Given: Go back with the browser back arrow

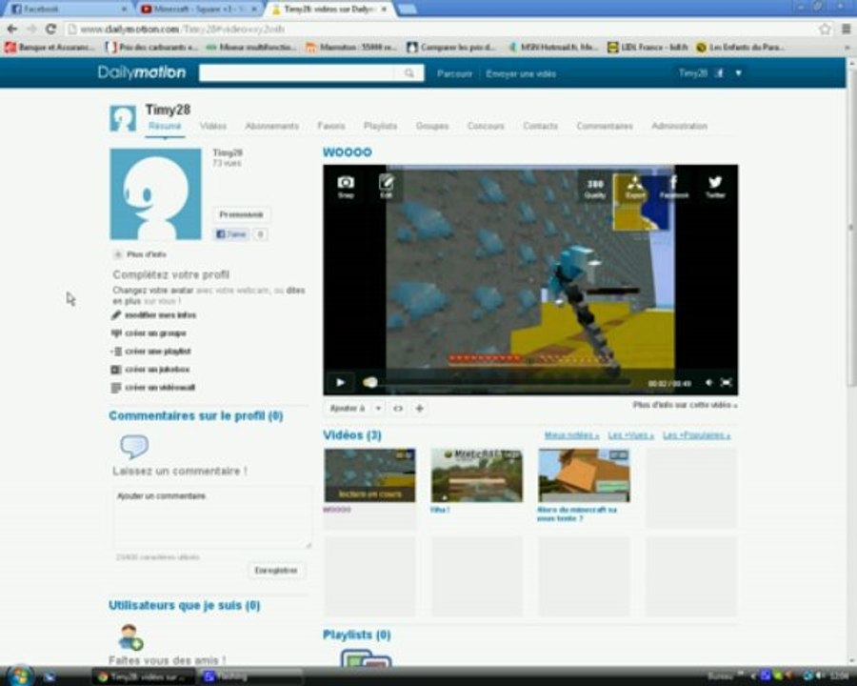Looking at the screenshot, I should click(12, 29).
